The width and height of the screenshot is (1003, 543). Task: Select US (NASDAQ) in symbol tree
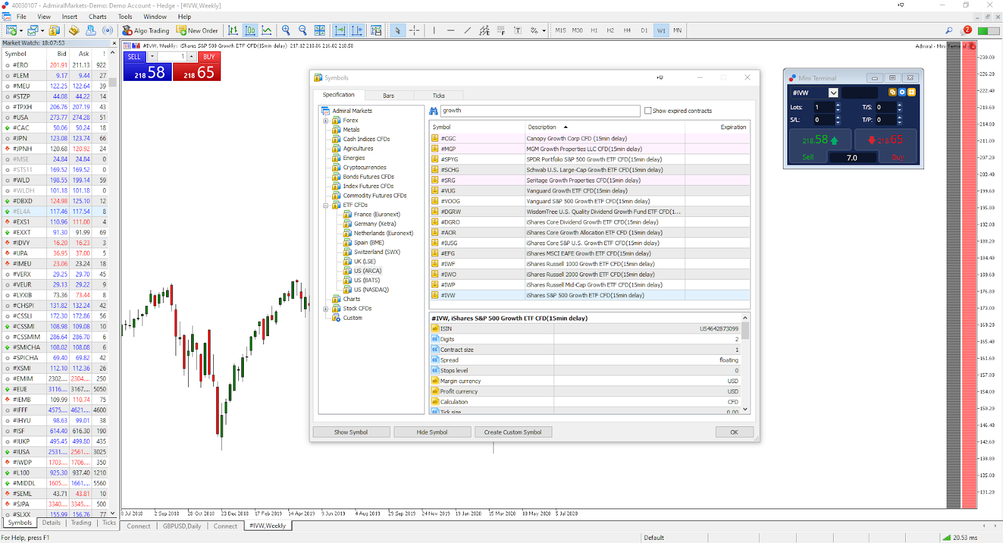pyautogui.click(x=371, y=290)
